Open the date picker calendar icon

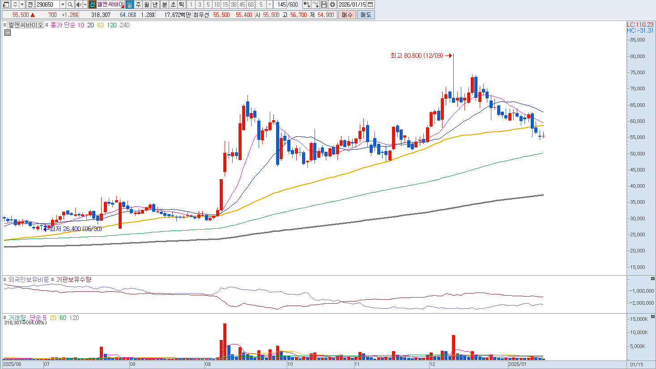pyautogui.click(x=370, y=4)
